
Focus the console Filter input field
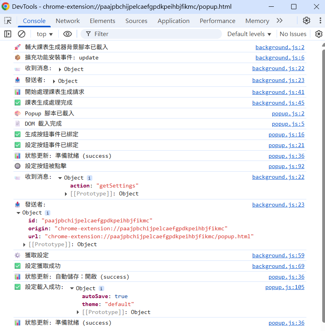155,34
